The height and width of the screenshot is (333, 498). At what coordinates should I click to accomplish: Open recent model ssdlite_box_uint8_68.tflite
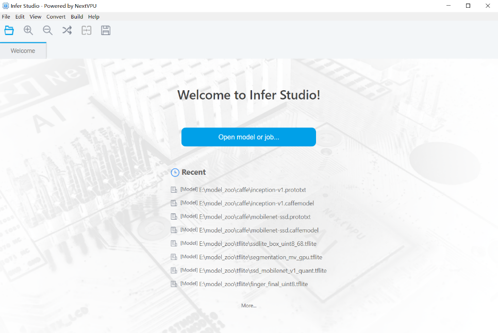258,244
